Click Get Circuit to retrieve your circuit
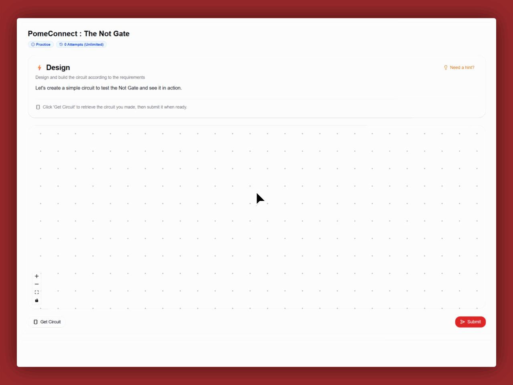This screenshot has height=385, width=513. 47,322
